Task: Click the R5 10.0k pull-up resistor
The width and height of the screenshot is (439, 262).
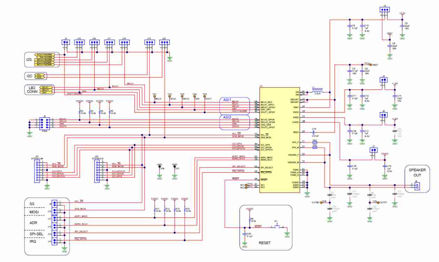Action: (109, 112)
